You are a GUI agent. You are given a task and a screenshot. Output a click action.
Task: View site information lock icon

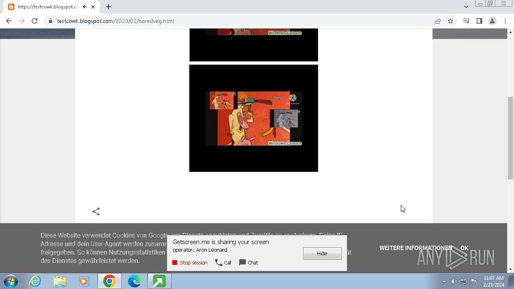(x=50, y=21)
